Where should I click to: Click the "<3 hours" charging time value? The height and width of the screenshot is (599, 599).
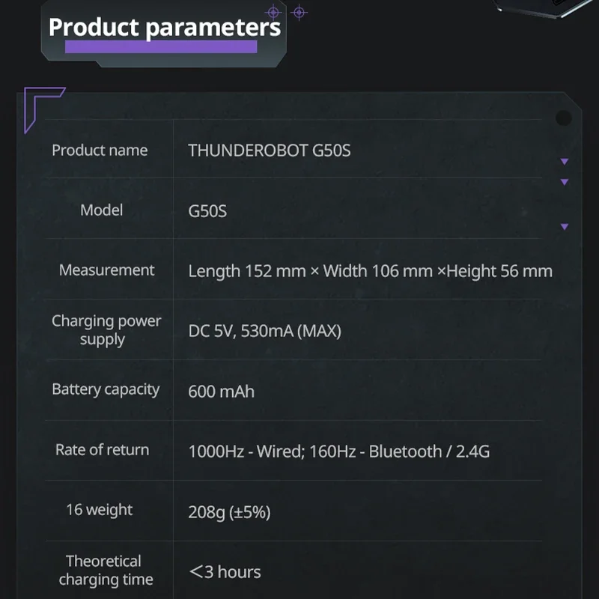click(x=225, y=572)
